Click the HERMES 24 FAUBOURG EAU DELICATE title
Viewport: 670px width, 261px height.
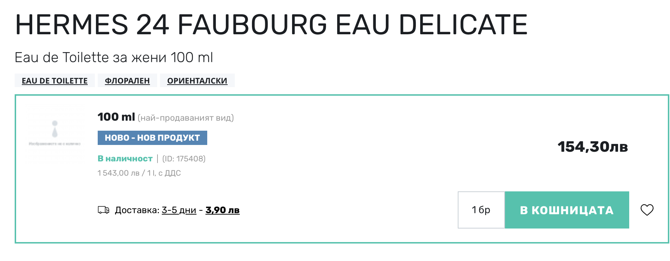point(271,24)
